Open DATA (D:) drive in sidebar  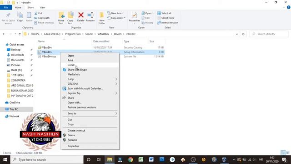16,70
